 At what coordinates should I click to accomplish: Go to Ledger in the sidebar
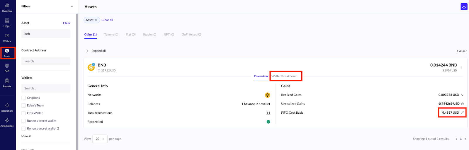(7, 23)
